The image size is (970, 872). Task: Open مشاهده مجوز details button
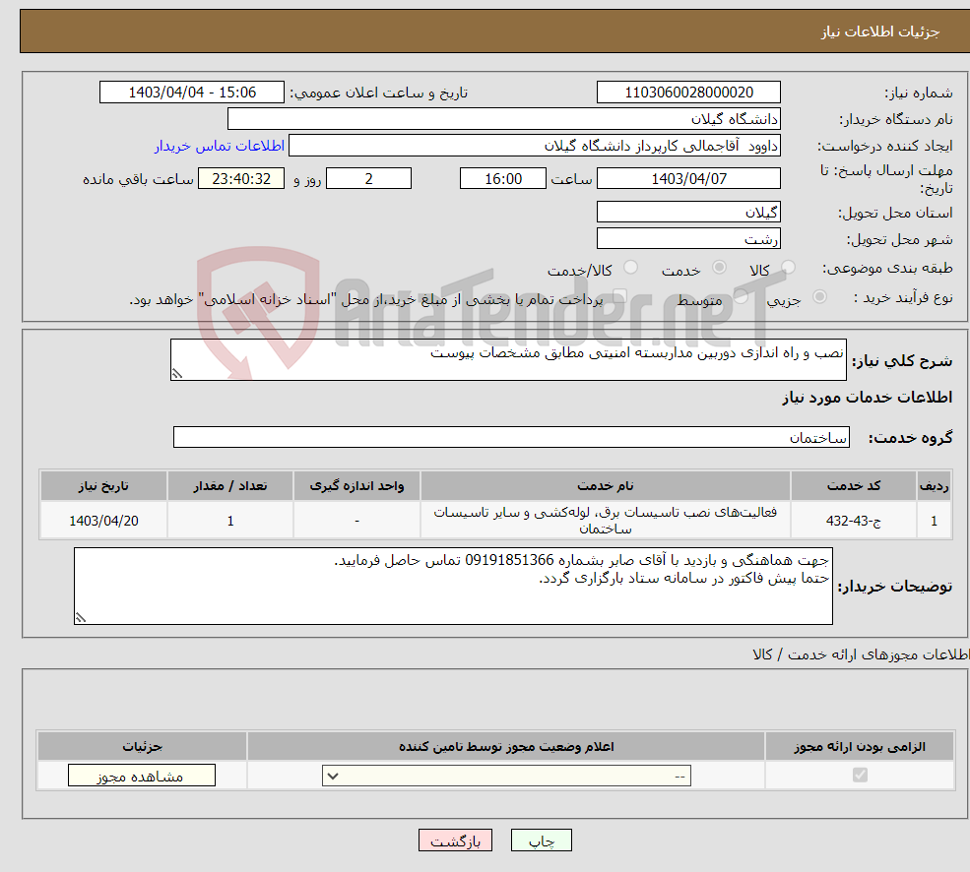142,776
